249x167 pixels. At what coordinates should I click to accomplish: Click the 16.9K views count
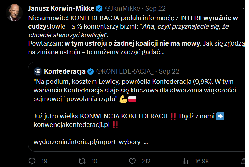pos(202,161)
